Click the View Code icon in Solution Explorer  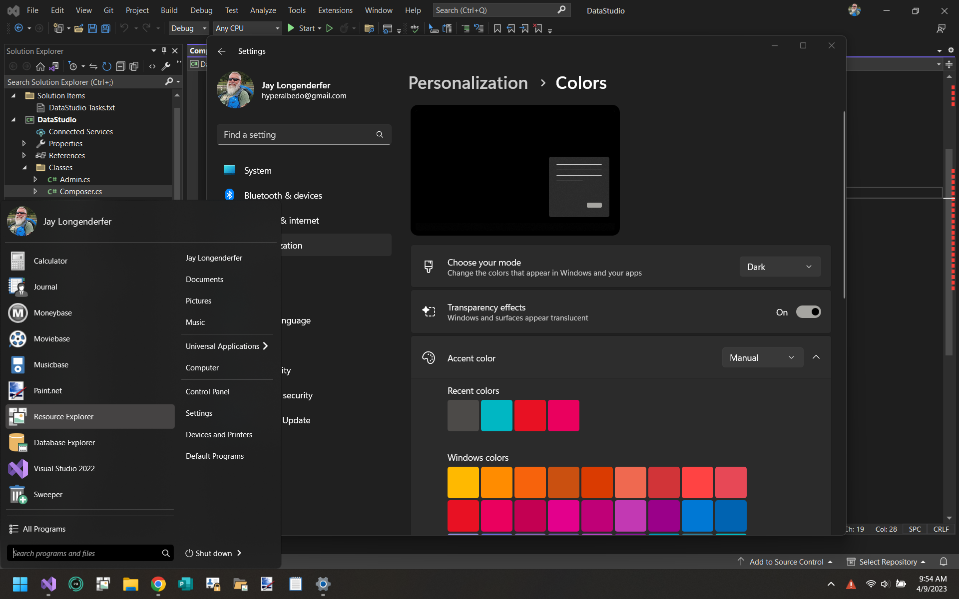pos(152,66)
